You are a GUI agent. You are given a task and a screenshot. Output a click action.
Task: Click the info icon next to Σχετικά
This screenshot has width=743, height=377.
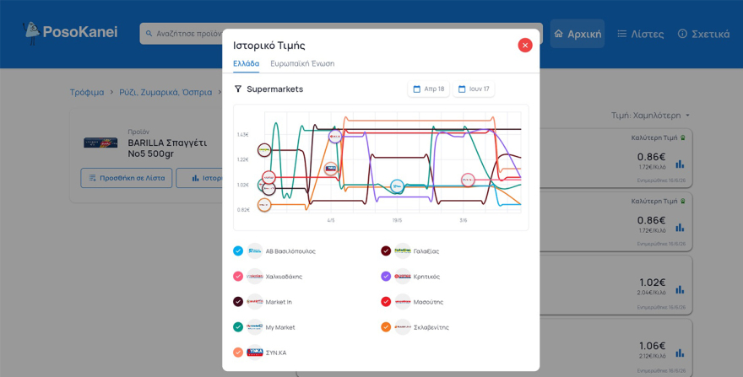pos(682,34)
